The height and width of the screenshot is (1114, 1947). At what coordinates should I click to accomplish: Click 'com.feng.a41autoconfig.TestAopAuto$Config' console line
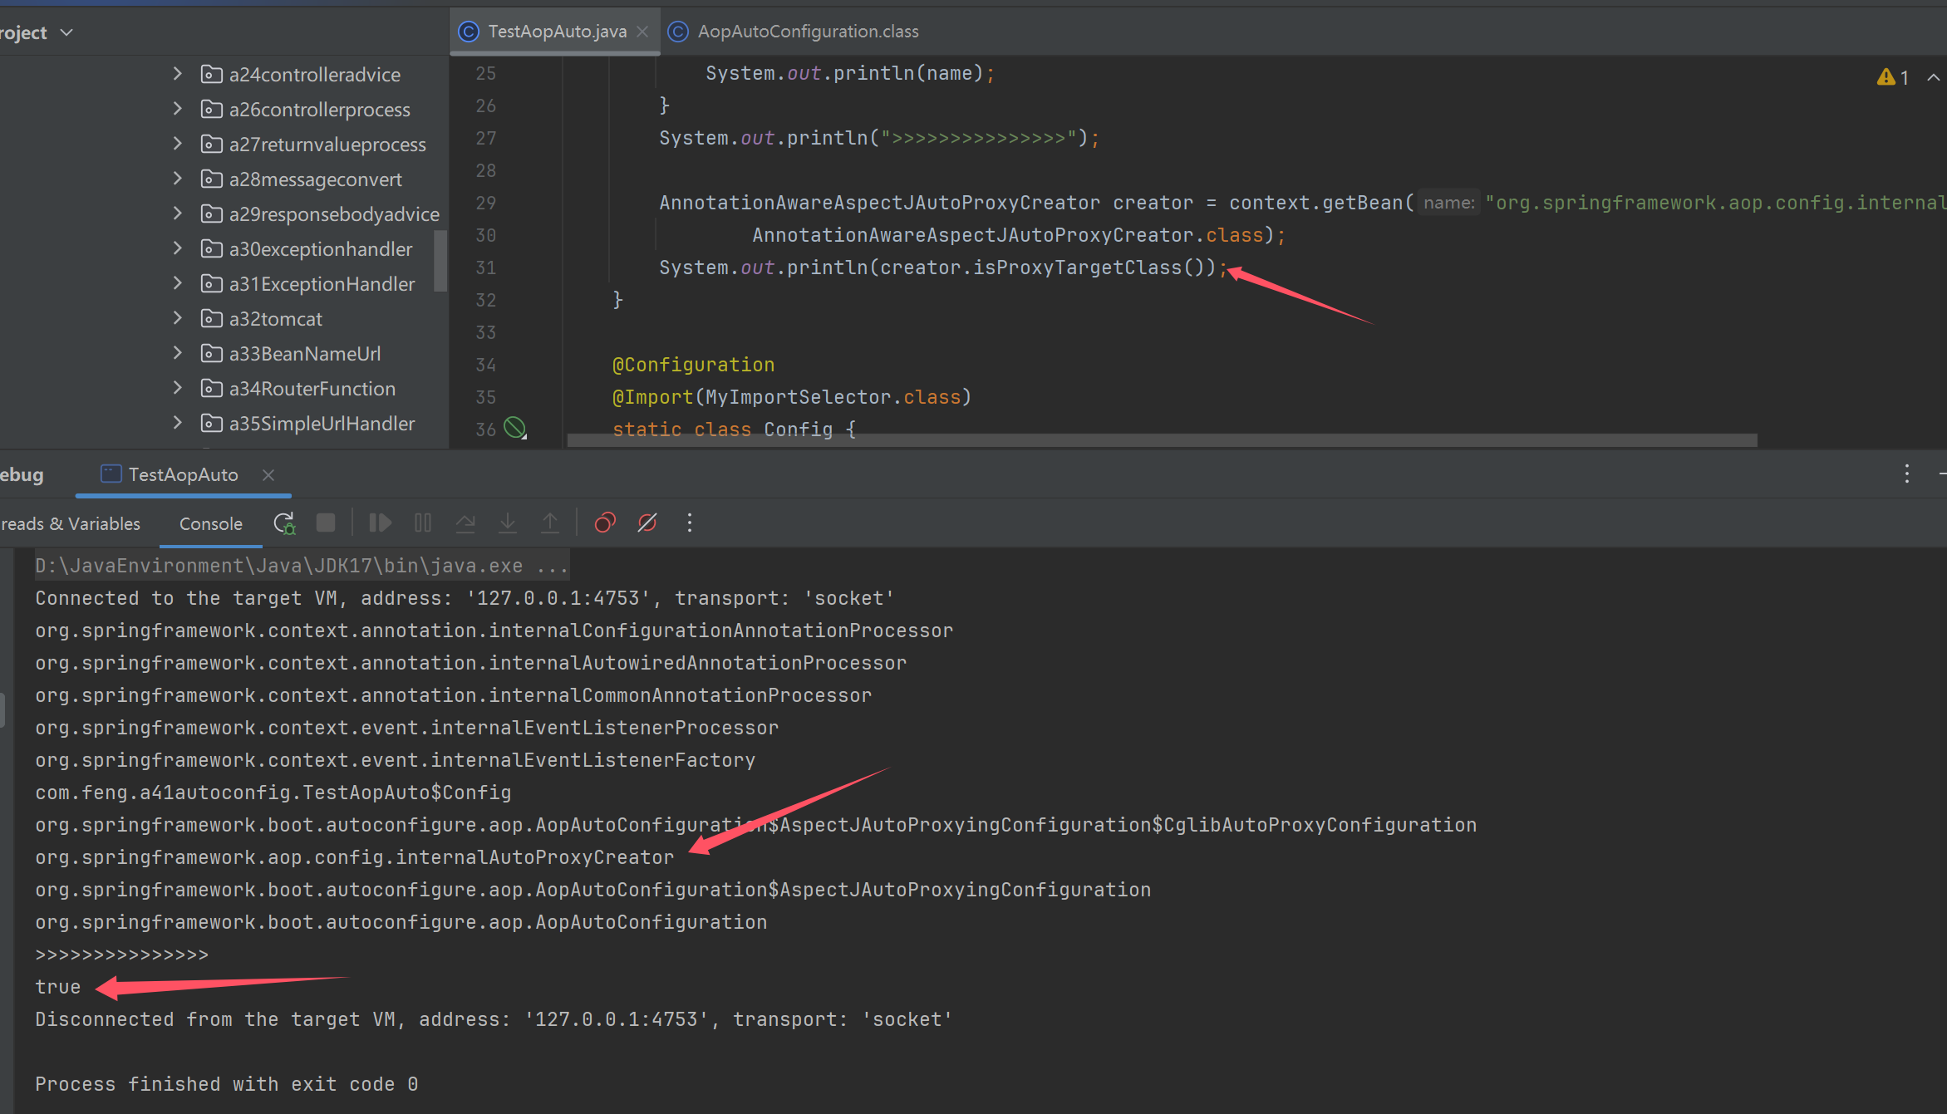[x=273, y=793]
